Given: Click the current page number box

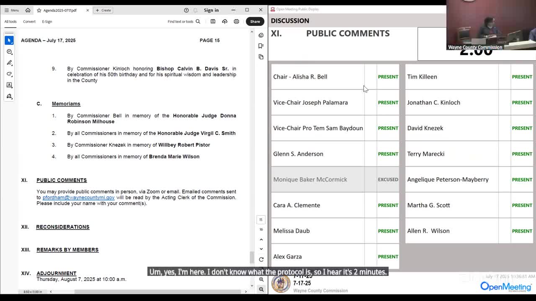Looking at the screenshot, I should [261, 219].
